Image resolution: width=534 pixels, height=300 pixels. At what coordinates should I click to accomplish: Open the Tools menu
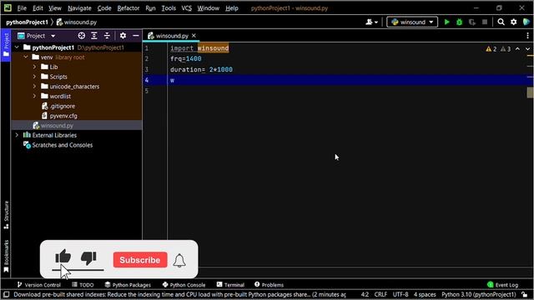tap(169, 8)
